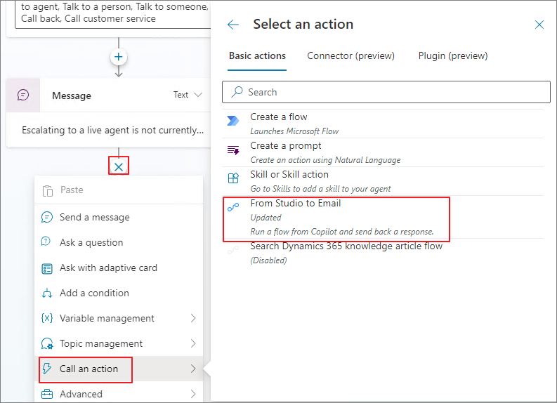Select Create a flow action
Image resolution: width=557 pixels, height=403 pixels.
[x=383, y=124]
